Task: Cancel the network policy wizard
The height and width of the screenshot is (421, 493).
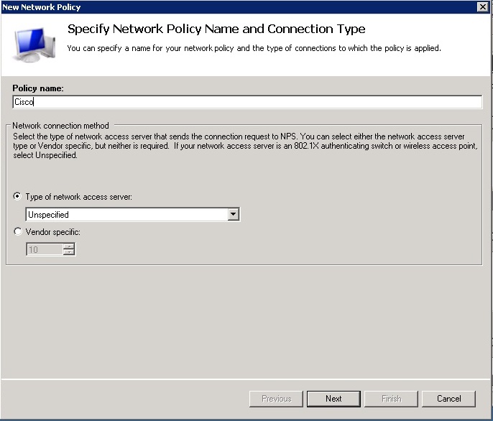Action: 448,399
